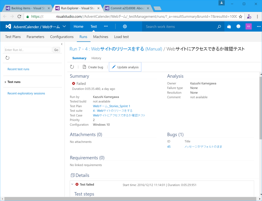
Task: Click the Update analysis button
Action: tap(125, 67)
